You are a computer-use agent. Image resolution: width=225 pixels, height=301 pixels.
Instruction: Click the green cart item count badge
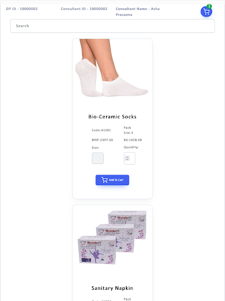pos(209,6)
